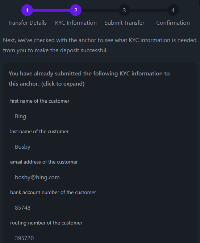The height and width of the screenshot is (243, 200).
Task: Click step 2 circle in progress stepper
Action: 76,10
